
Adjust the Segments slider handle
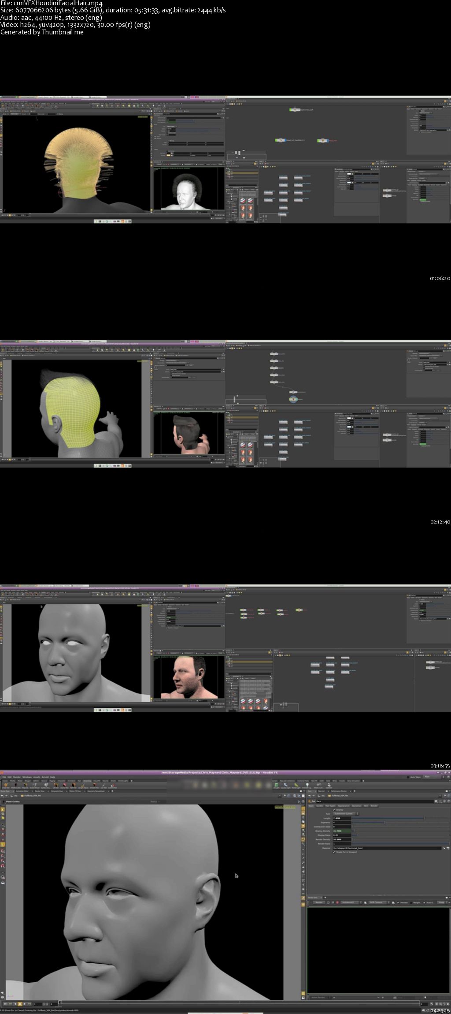[x=384, y=823]
